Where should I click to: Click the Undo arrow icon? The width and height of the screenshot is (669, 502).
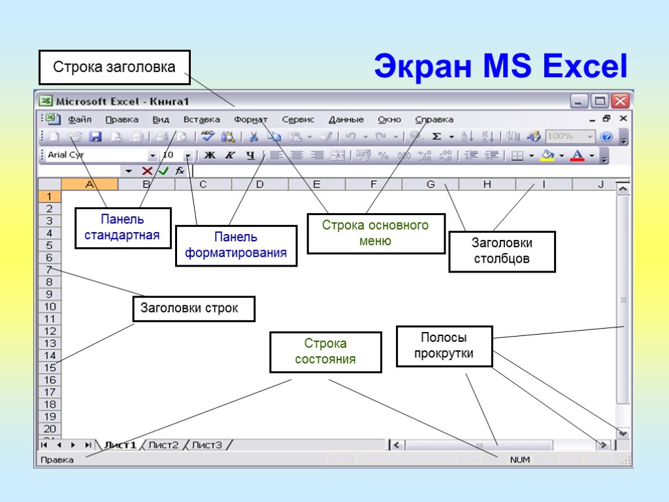351,137
